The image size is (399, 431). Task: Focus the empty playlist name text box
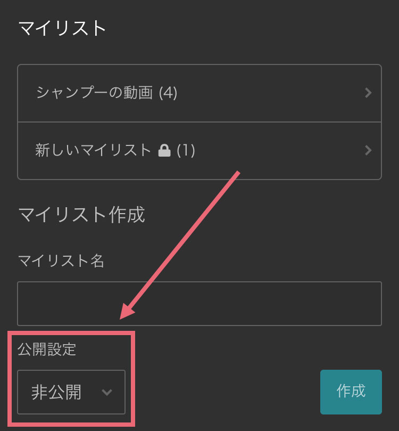(199, 303)
